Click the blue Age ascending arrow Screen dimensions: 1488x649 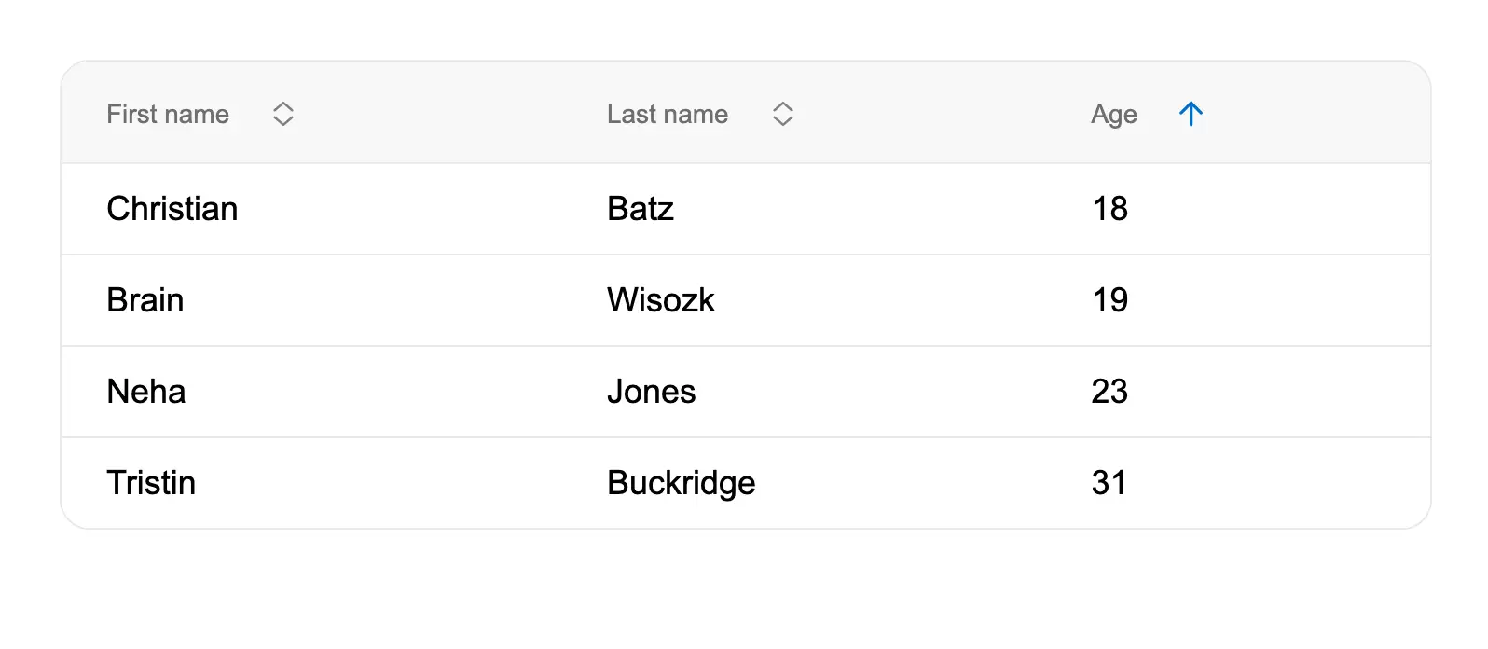coord(1191,114)
